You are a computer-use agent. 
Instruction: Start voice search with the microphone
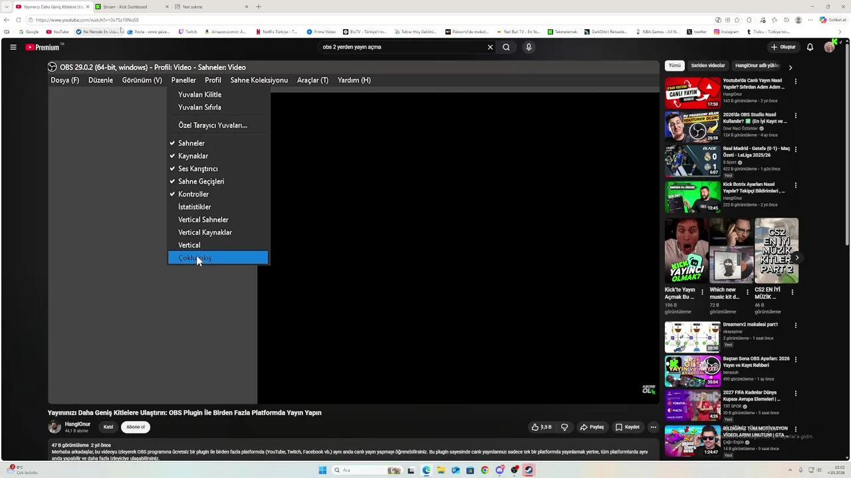(529, 47)
